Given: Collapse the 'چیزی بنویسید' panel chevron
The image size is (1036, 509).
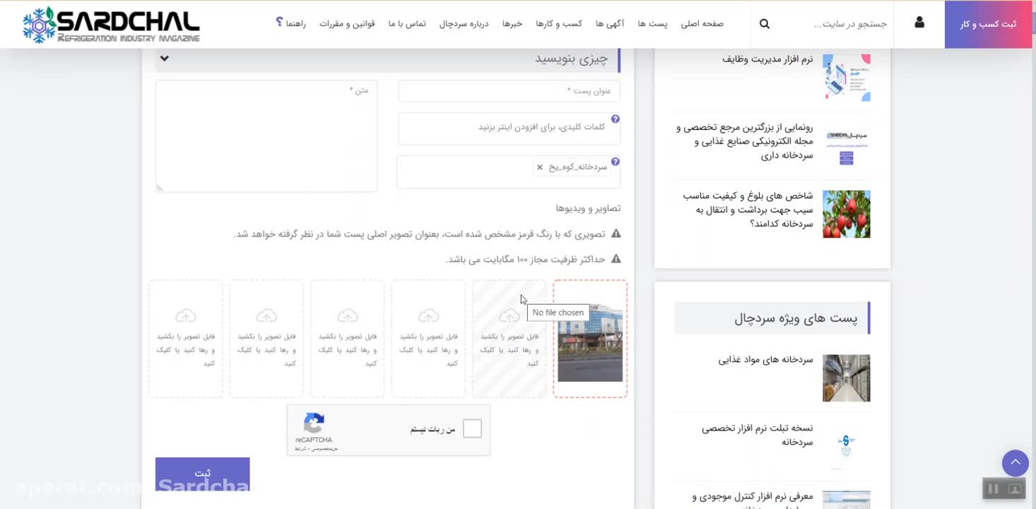Looking at the screenshot, I should click(x=165, y=59).
